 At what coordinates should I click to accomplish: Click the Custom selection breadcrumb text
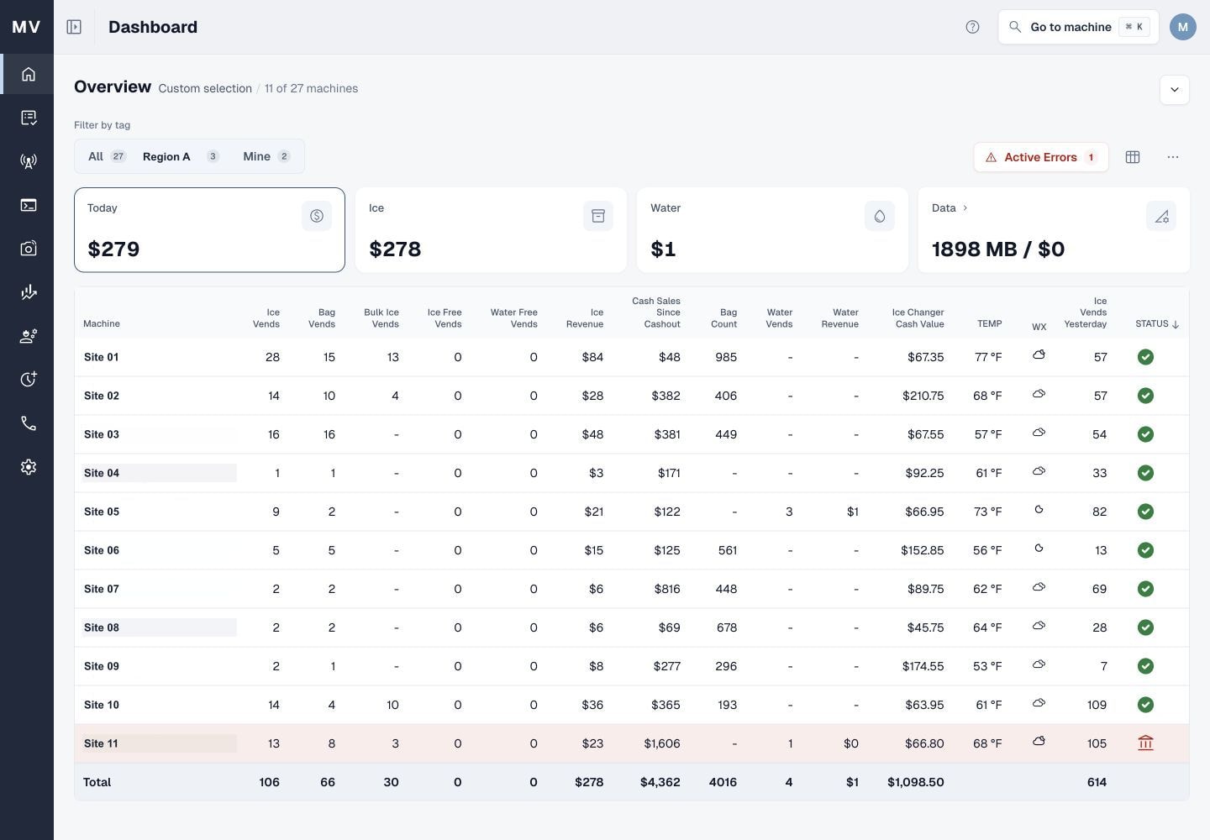[205, 88]
